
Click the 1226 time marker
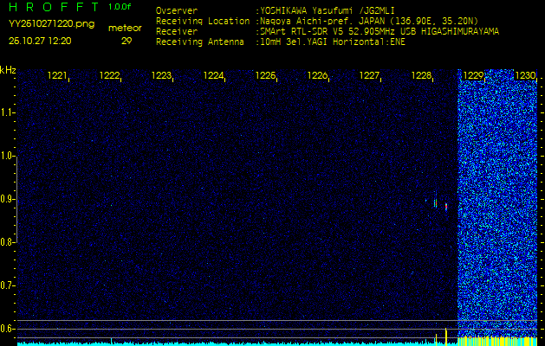click(x=318, y=76)
